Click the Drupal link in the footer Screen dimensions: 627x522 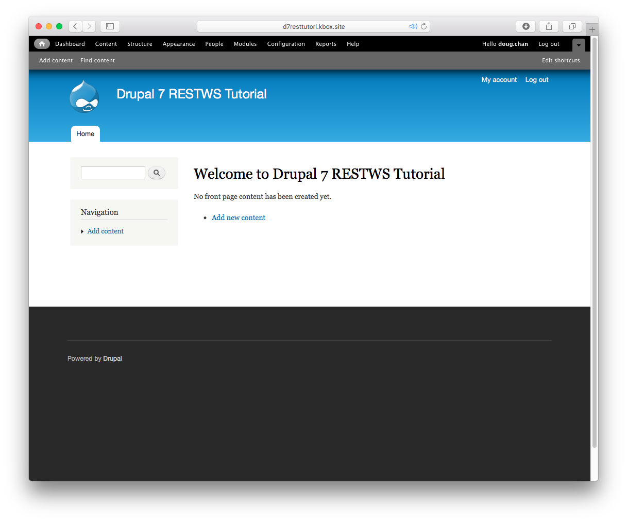point(112,359)
